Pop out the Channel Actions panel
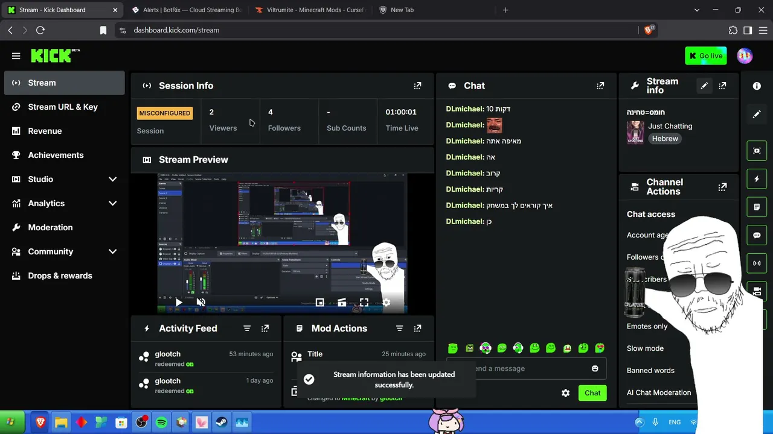Viewport: 773px width, 434px height. point(722,187)
